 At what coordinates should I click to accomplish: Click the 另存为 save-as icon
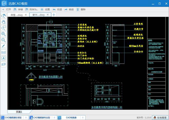tap(27, 9)
